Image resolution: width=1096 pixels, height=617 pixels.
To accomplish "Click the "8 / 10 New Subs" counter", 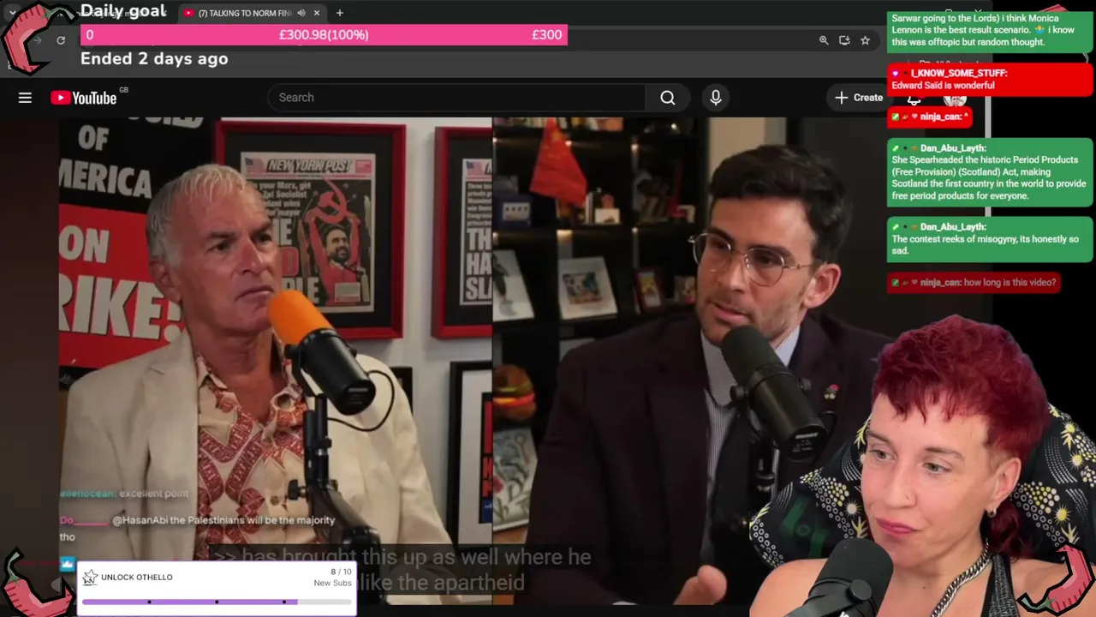I will tap(333, 578).
